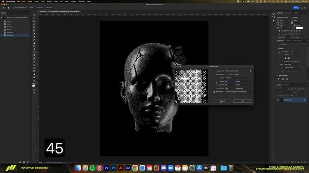
Task: Click the Width input field
Action: click(230, 81)
